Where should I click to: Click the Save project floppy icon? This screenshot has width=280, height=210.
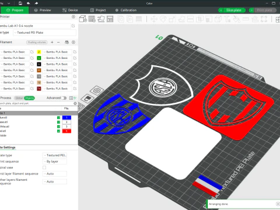pyautogui.click(x=20, y=3)
